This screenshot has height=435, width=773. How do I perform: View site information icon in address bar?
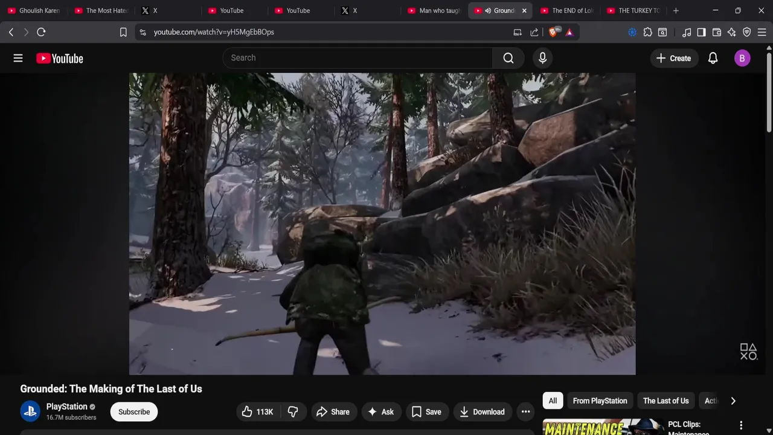tap(143, 32)
